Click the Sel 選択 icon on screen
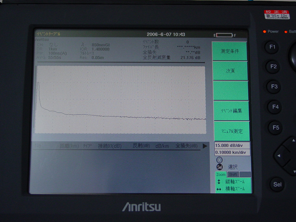The image size is (296, 222). [220, 167]
